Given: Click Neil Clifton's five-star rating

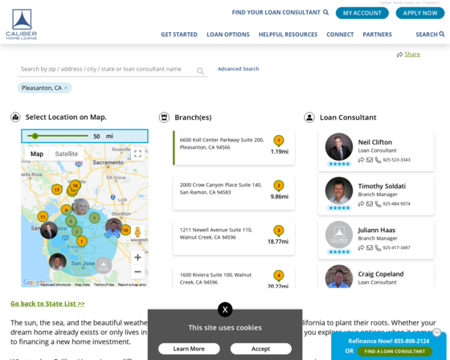Looking at the screenshot, I should [x=339, y=164].
